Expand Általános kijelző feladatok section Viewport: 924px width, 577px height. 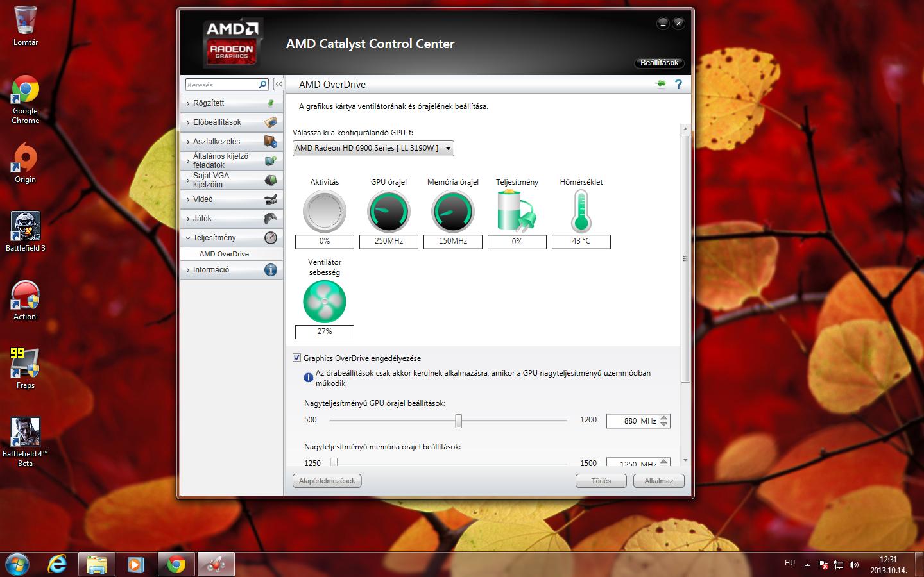(x=232, y=161)
